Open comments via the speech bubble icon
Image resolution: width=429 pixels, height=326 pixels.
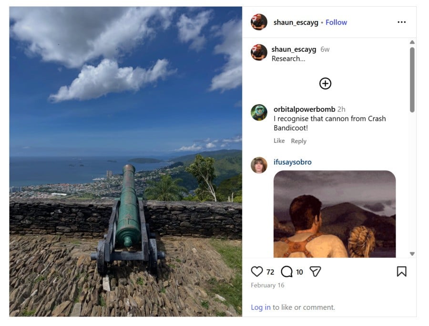click(x=286, y=272)
